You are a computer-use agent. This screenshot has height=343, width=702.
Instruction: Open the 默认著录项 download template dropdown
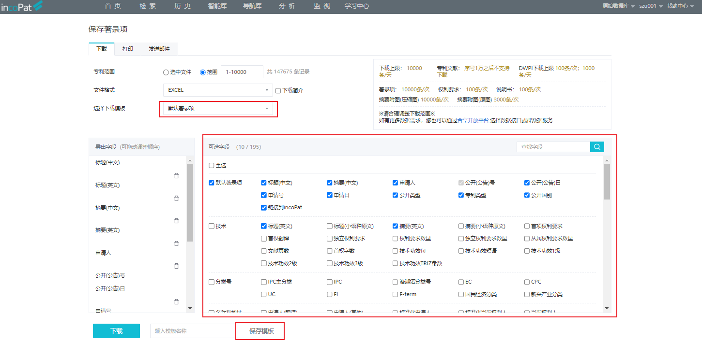point(218,108)
